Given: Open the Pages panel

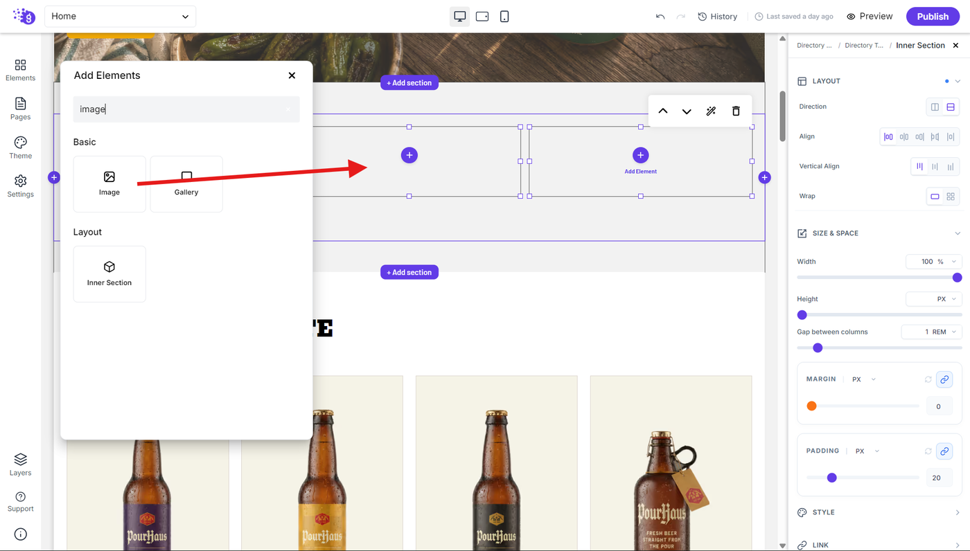Looking at the screenshot, I should point(20,109).
